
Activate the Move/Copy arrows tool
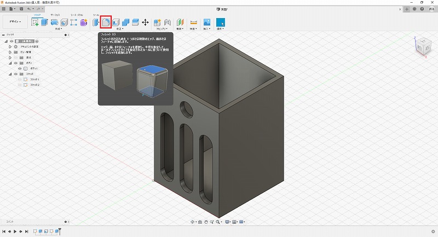tap(145, 22)
